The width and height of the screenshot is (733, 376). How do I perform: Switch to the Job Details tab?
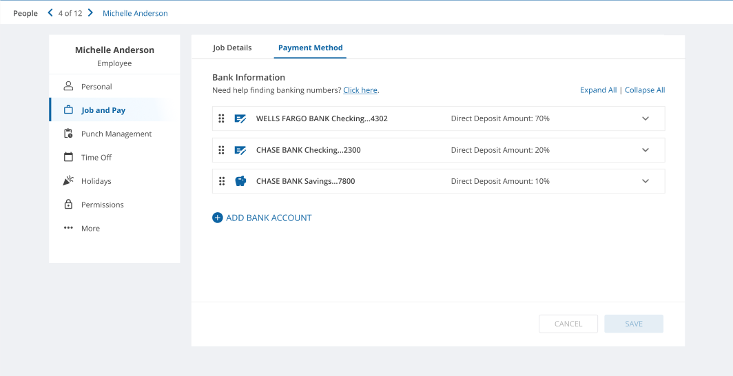(x=232, y=48)
